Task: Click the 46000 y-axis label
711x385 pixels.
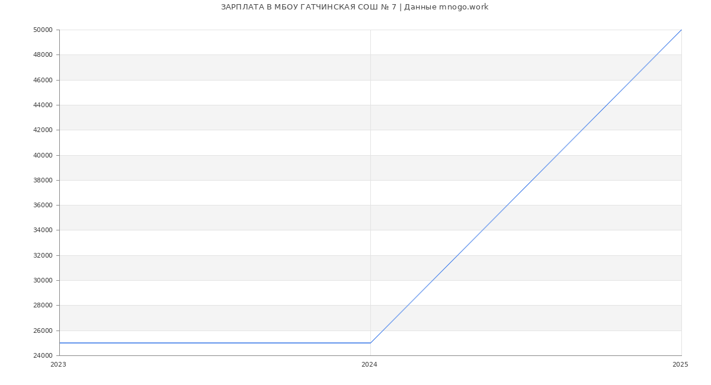Action: 43,80
